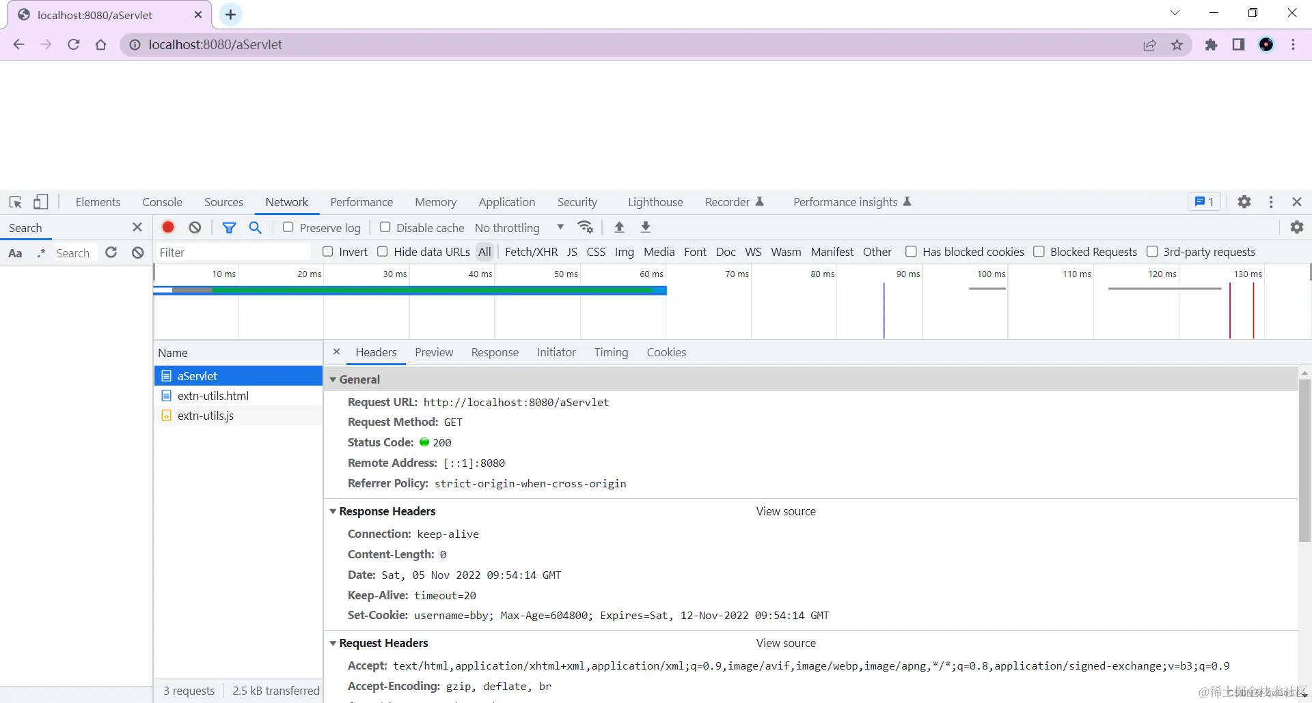Click the network Filter input field

234,253
